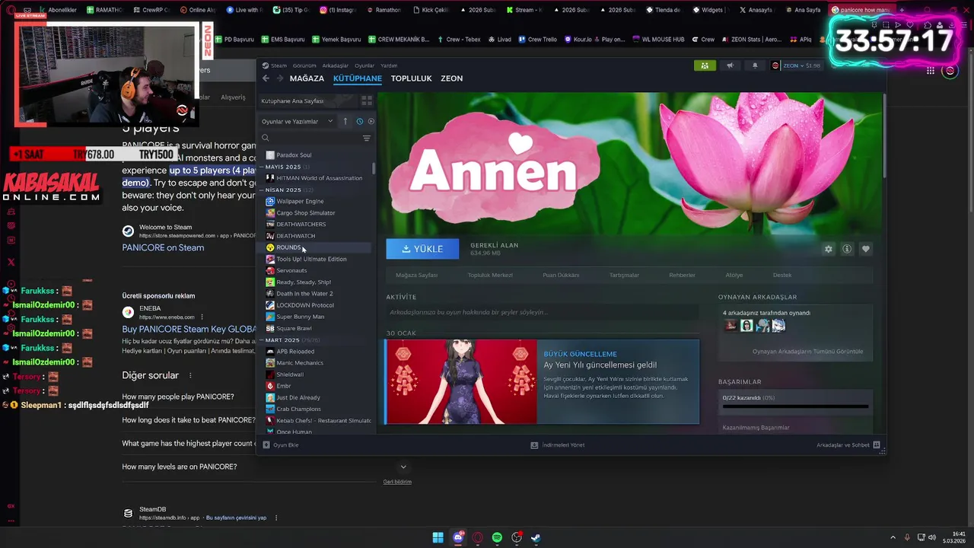Open the Arkadaşlar menu

336,65
